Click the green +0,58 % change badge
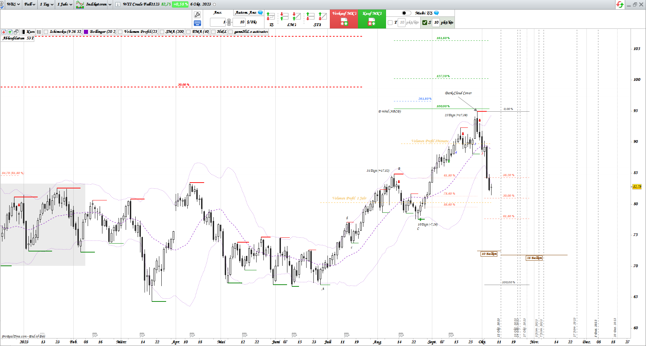The image size is (646, 346). [180, 4]
